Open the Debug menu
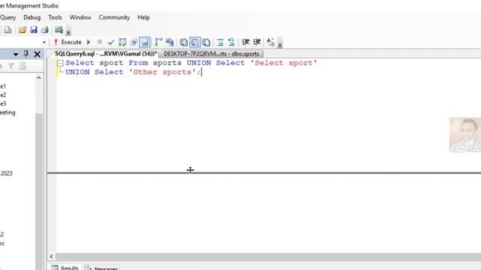 (32, 18)
